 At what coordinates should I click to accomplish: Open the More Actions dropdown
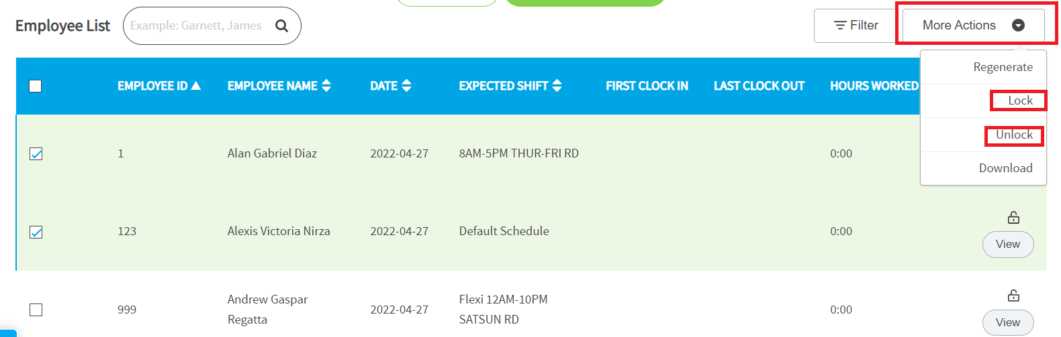pyautogui.click(x=973, y=25)
